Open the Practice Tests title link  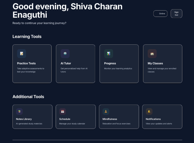26,63
